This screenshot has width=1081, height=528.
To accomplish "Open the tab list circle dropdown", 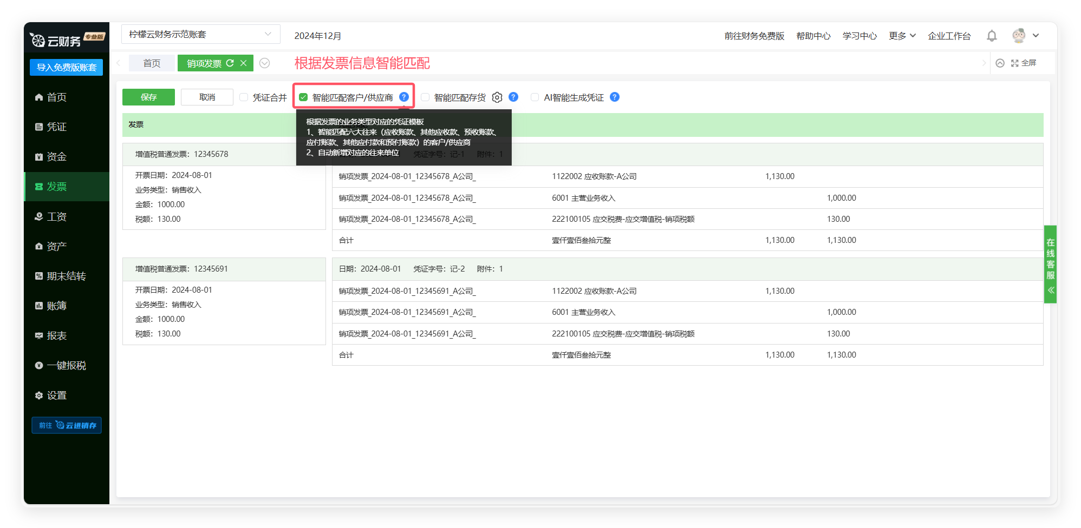I will 265,63.
